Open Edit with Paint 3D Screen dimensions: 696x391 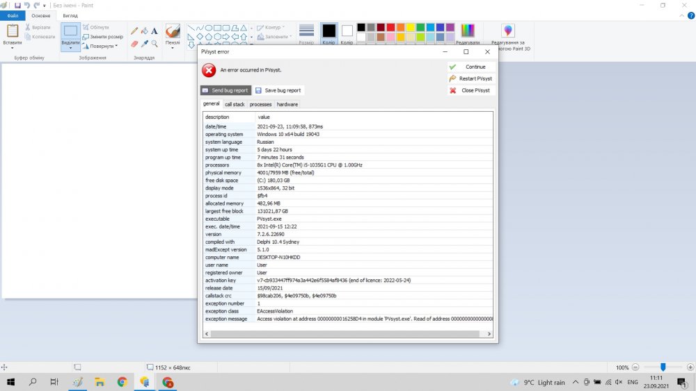[x=509, y=38]
